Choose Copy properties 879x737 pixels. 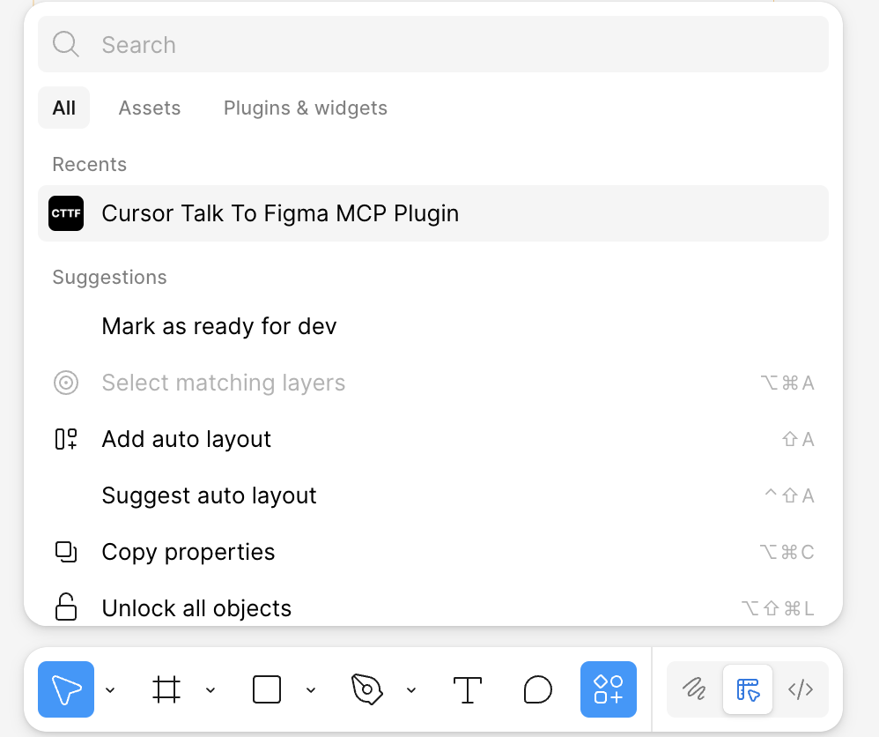pyautogui.click(x=433, y=552)
